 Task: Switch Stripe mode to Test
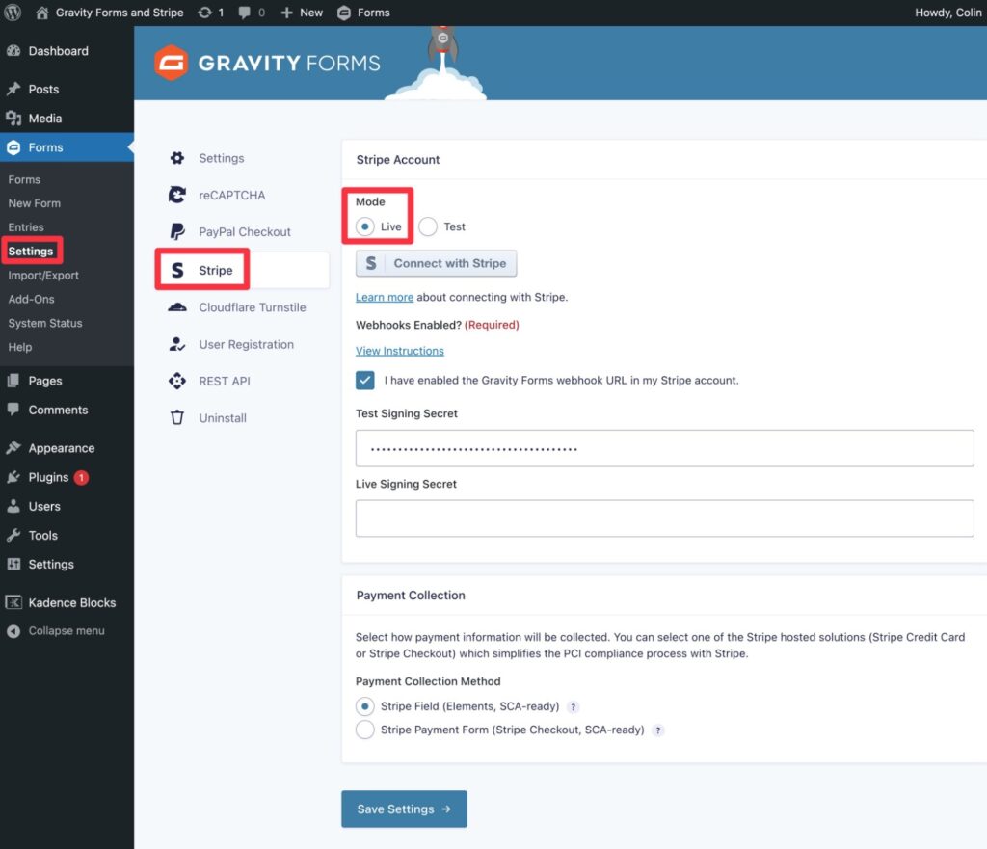coord(427,226)
